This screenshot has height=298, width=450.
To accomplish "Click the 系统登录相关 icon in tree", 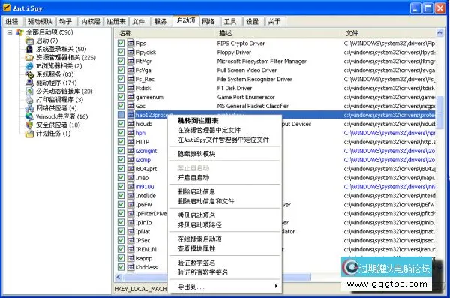I will (x=29, y=49).
